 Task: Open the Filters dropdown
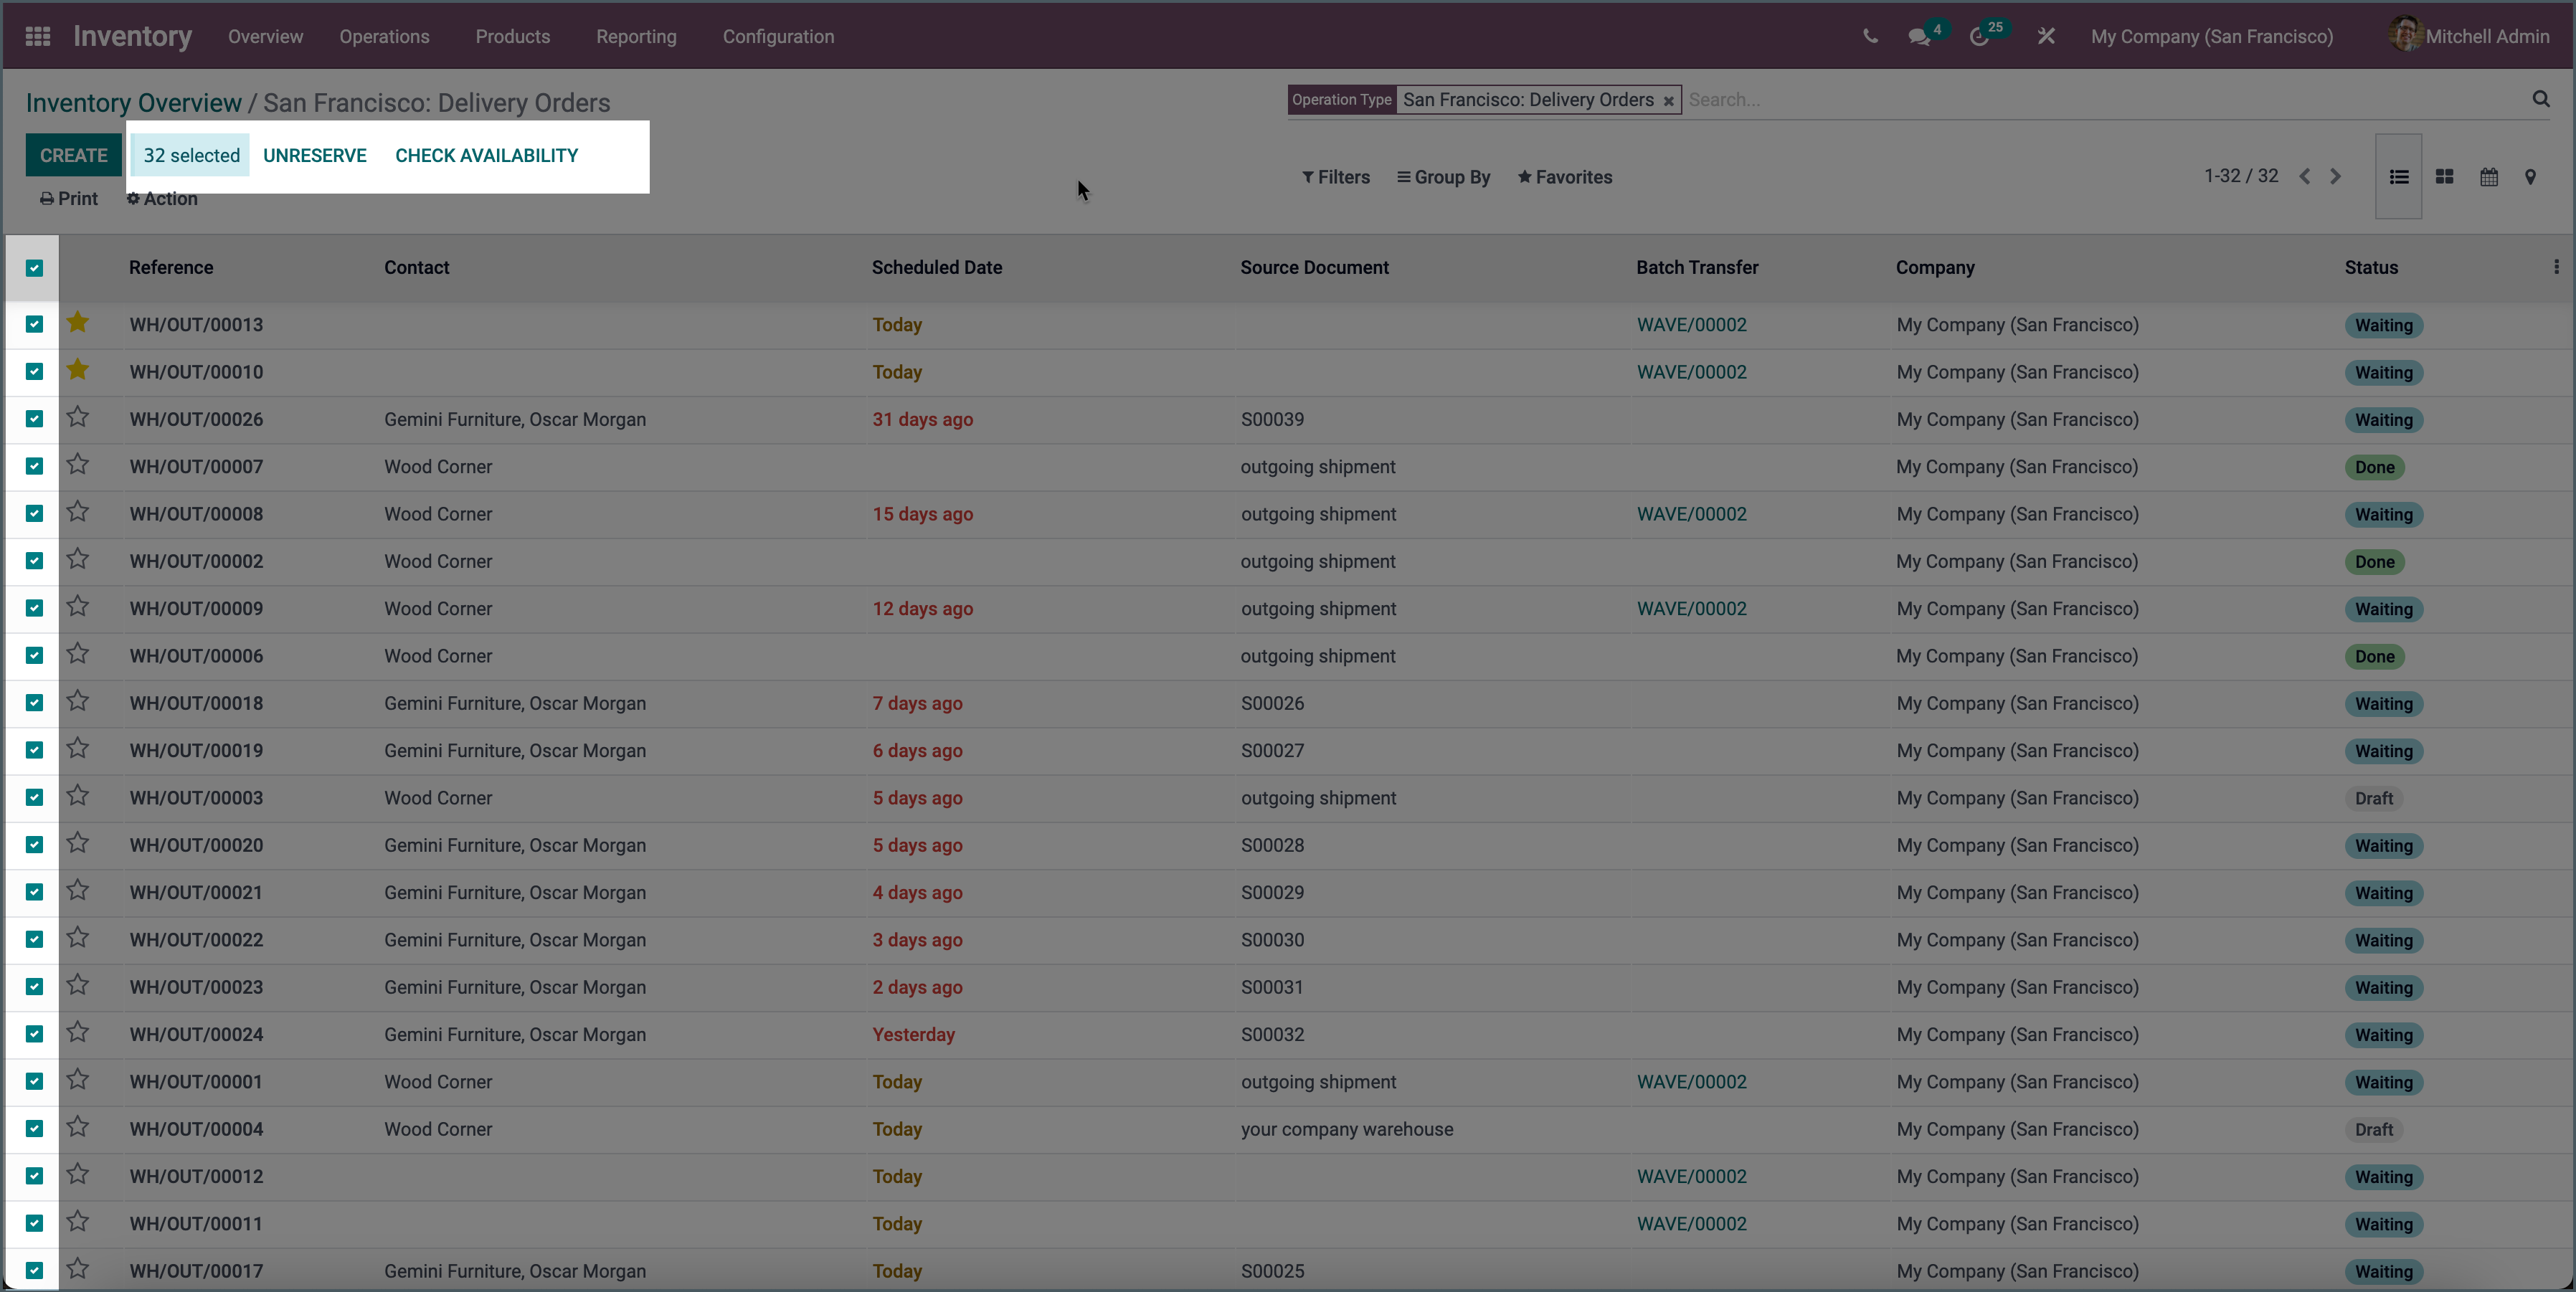coord(1336,177)
